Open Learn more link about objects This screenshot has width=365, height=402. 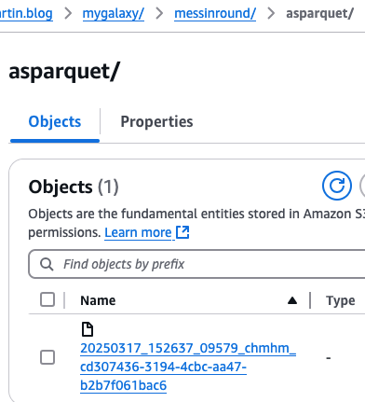point(138,232)
